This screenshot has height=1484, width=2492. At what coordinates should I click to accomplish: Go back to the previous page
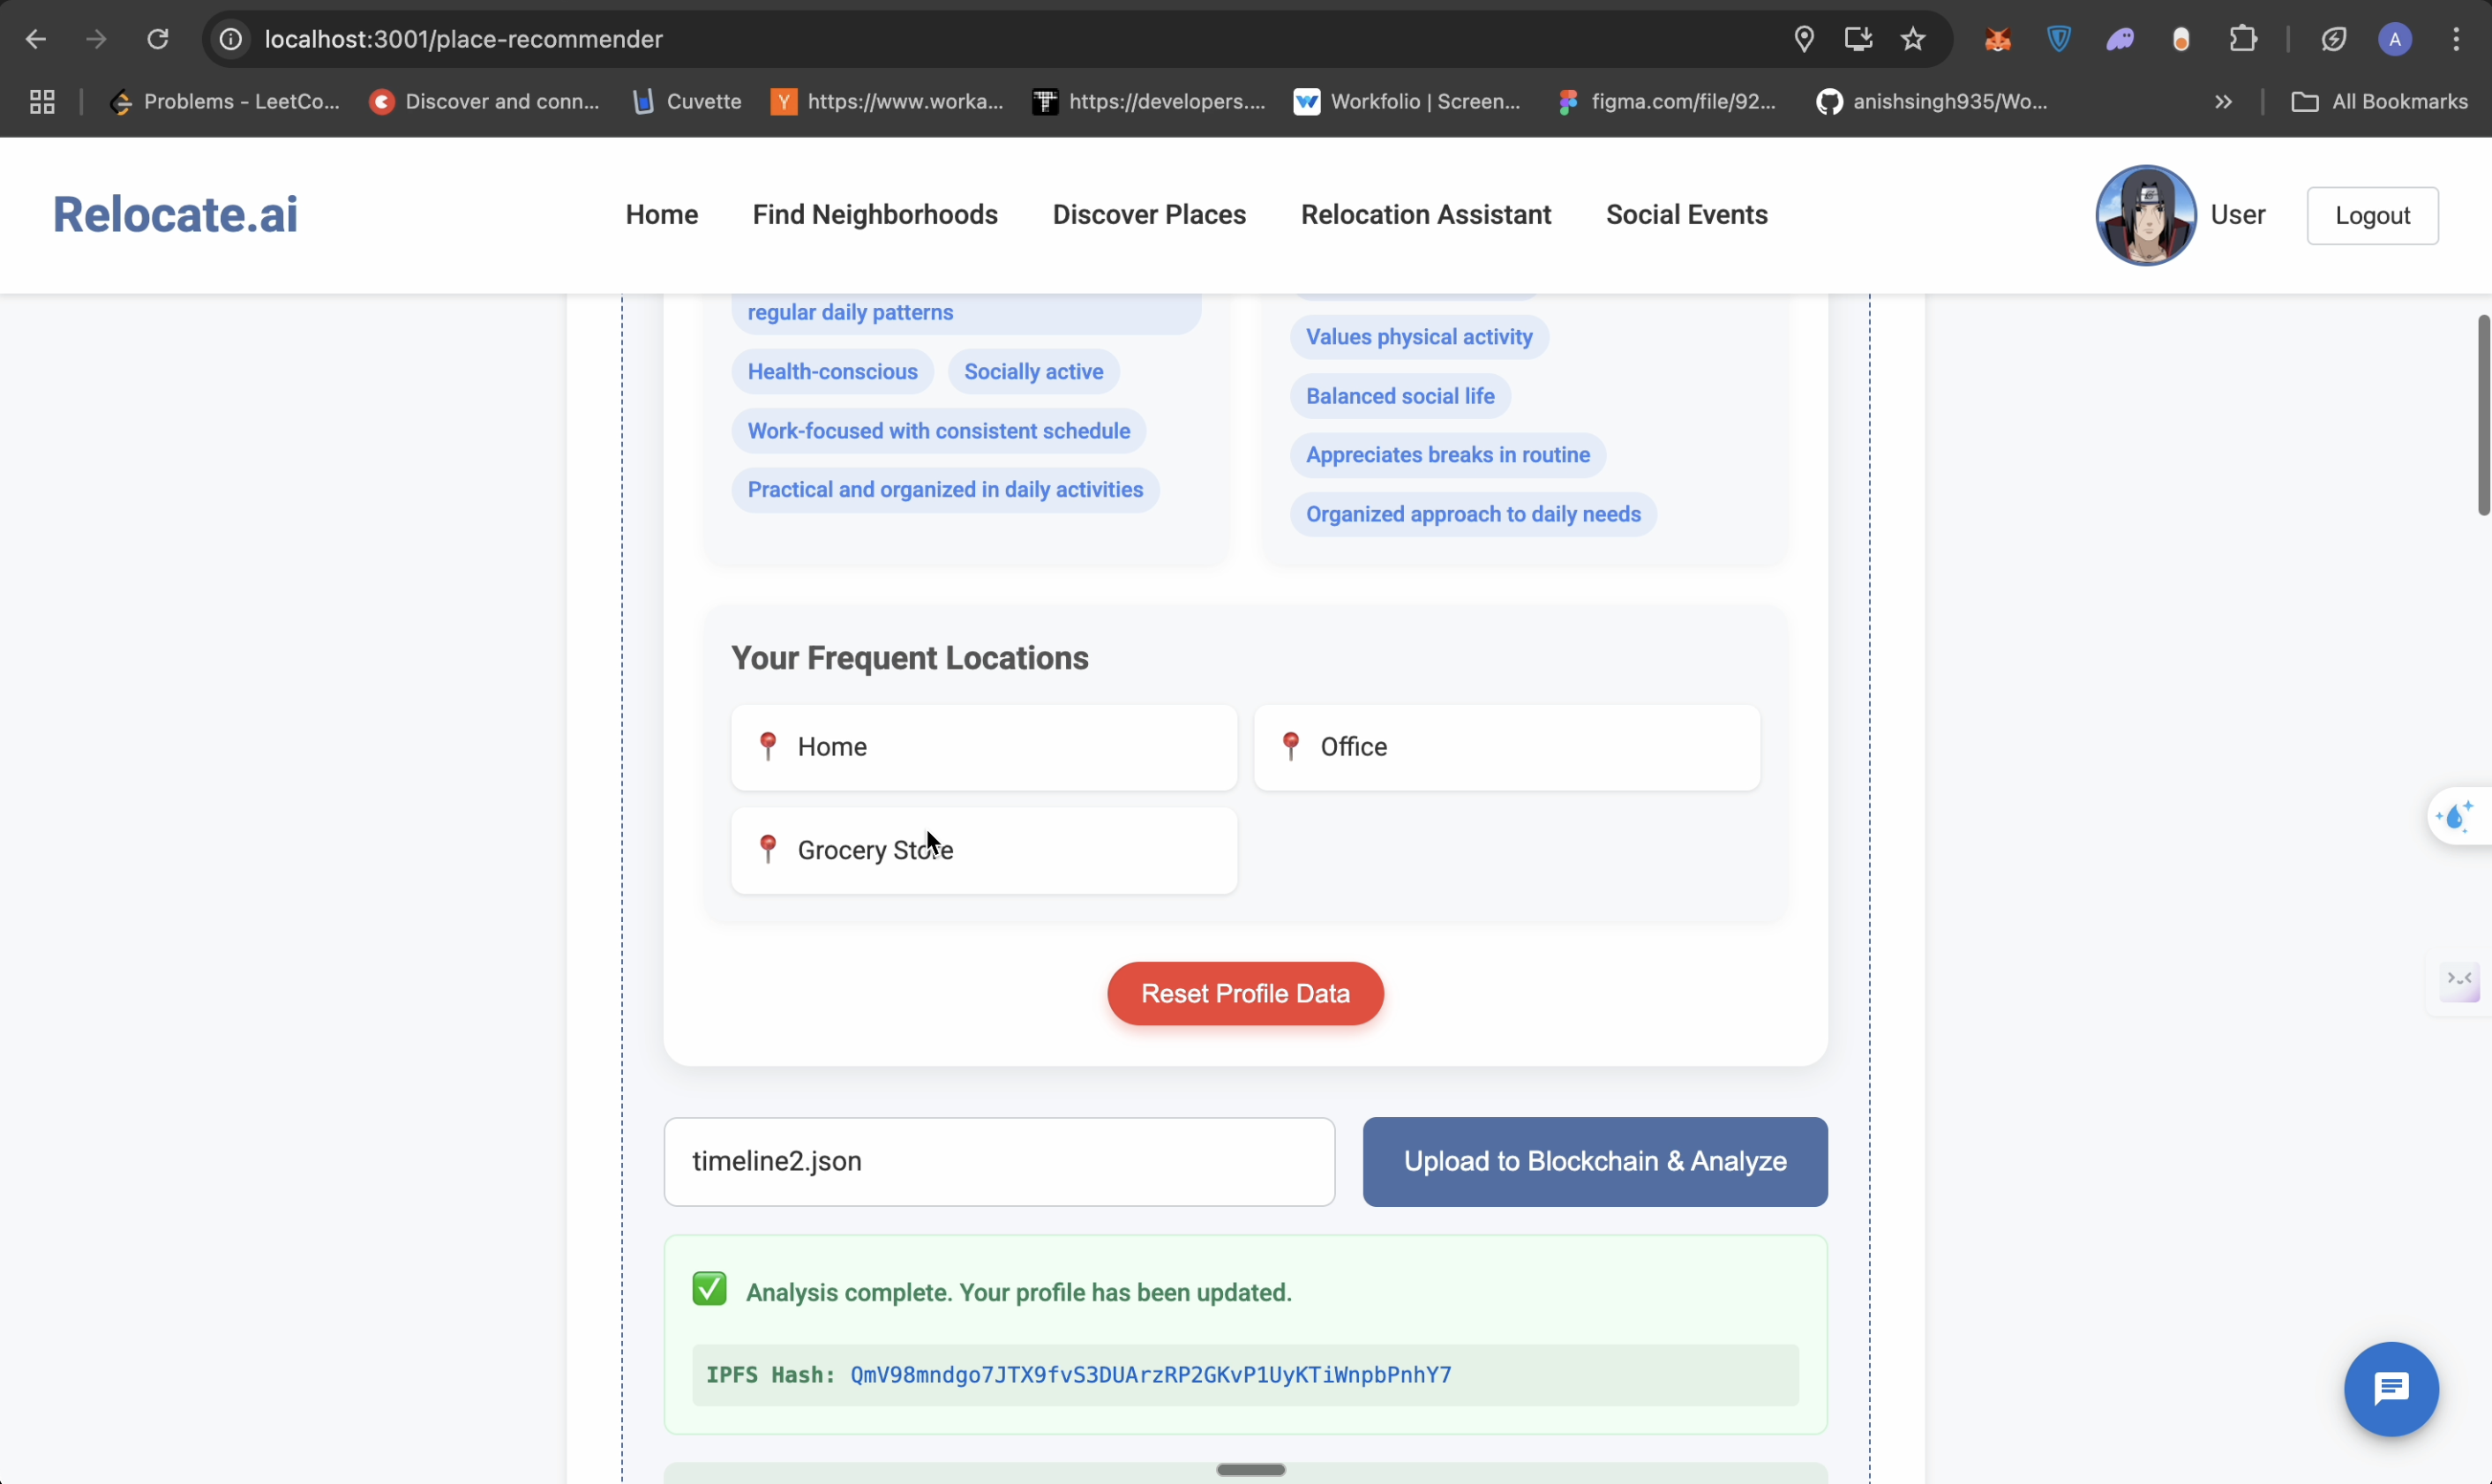pyautogui.click(x=36, y=39)
